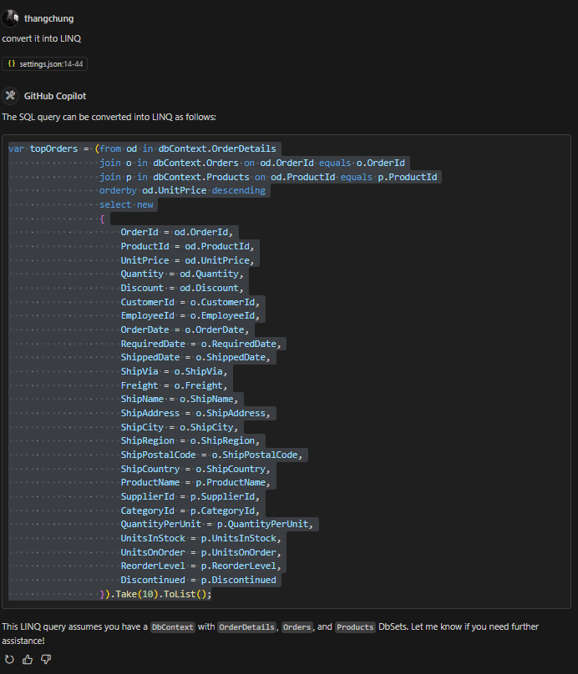Click 'ShipName = o.ShipName' line
The image size is (578, 674).
179,399
